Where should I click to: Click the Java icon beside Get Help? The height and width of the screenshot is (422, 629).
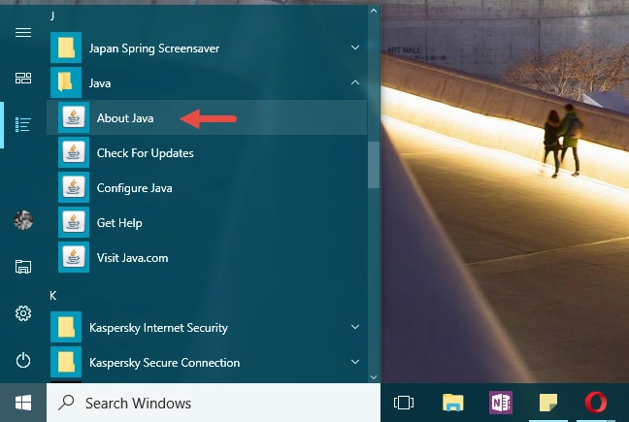click(74, 222)
